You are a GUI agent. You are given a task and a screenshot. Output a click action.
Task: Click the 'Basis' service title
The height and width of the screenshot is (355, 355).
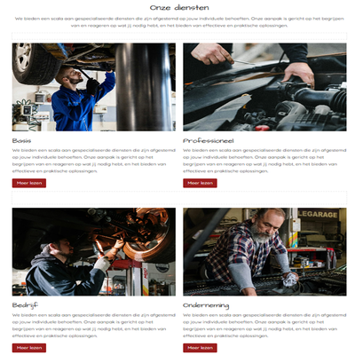pos(21,140)
